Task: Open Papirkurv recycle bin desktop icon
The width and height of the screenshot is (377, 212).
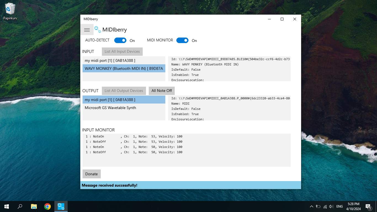Action: point(10,12)
